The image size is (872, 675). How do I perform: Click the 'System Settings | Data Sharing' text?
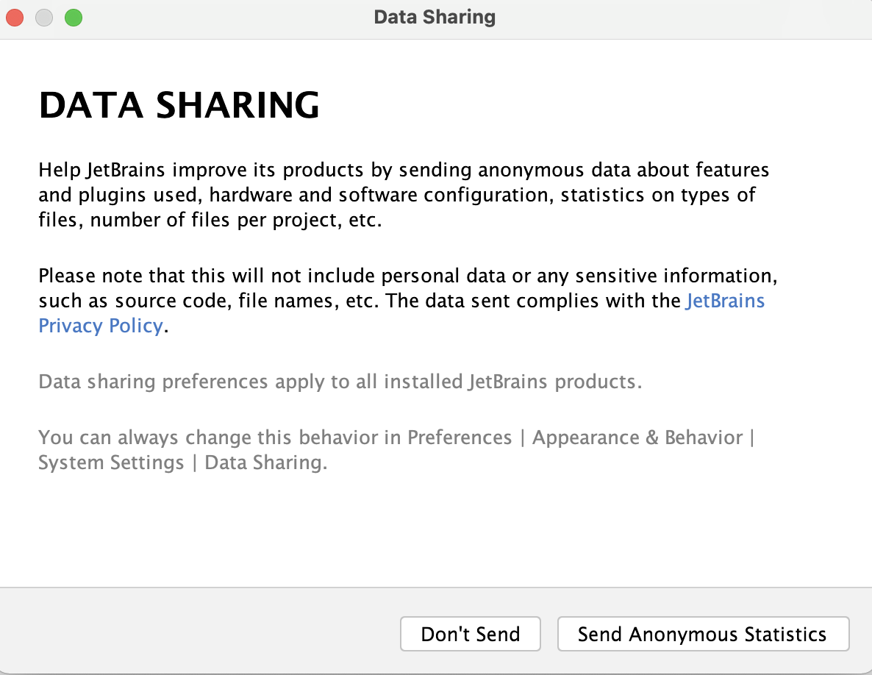[x=182, y=463]
